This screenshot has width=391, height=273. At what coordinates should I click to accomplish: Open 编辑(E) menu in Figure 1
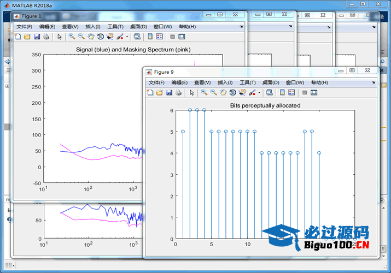[47, 27]
